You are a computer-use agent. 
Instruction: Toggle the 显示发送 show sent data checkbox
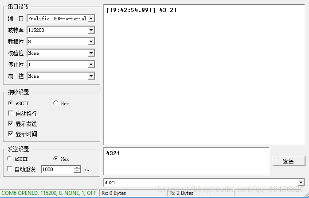pyautogui.click(x=22, y=124)
